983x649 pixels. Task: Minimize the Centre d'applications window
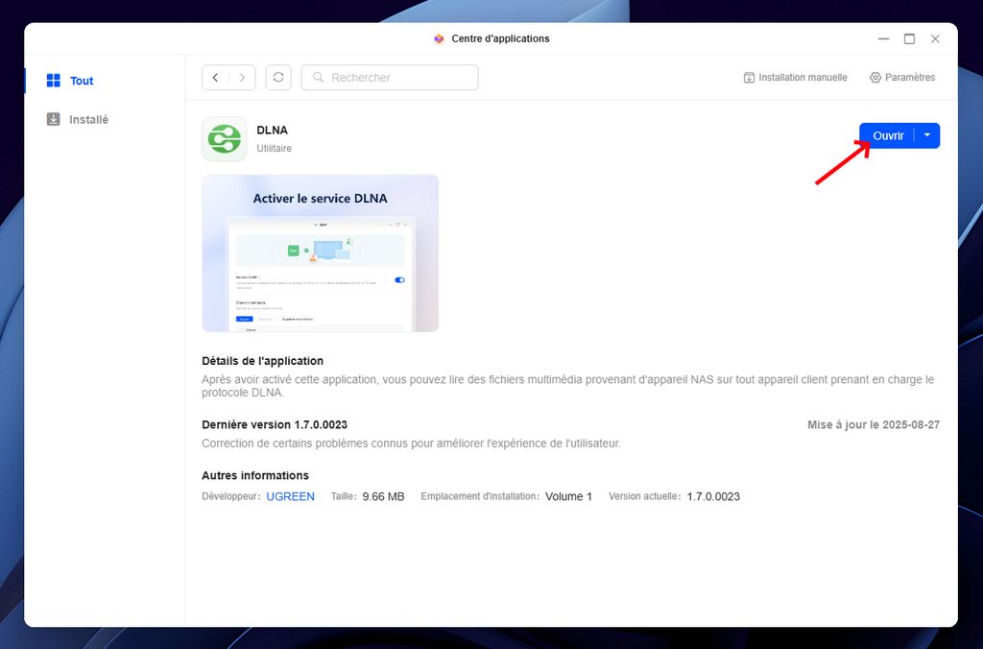point(883,38)
